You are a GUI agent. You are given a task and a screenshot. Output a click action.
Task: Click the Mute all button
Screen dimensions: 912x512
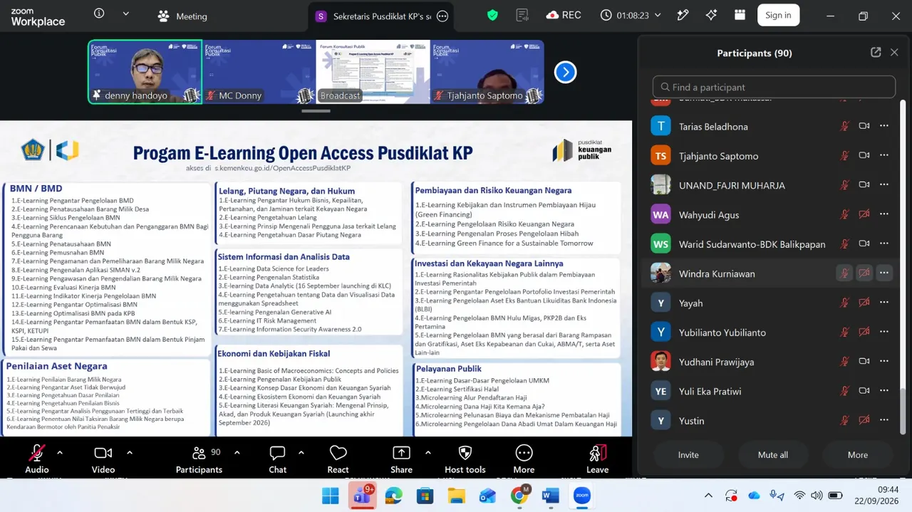(x=773, y=455)
